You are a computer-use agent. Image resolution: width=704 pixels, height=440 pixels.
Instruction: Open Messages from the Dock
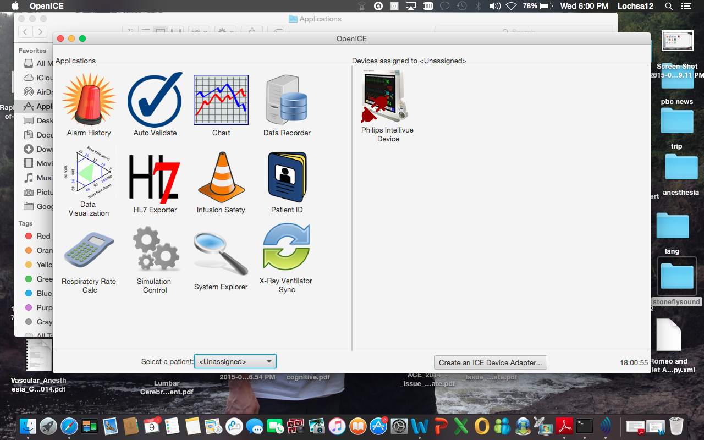[255, 426]
